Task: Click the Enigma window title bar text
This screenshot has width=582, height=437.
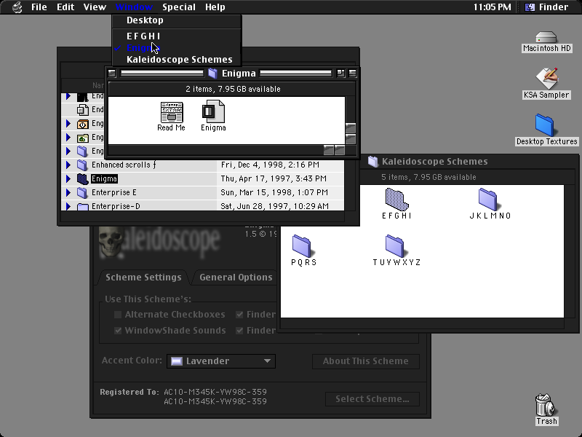Action: [239, 74]
